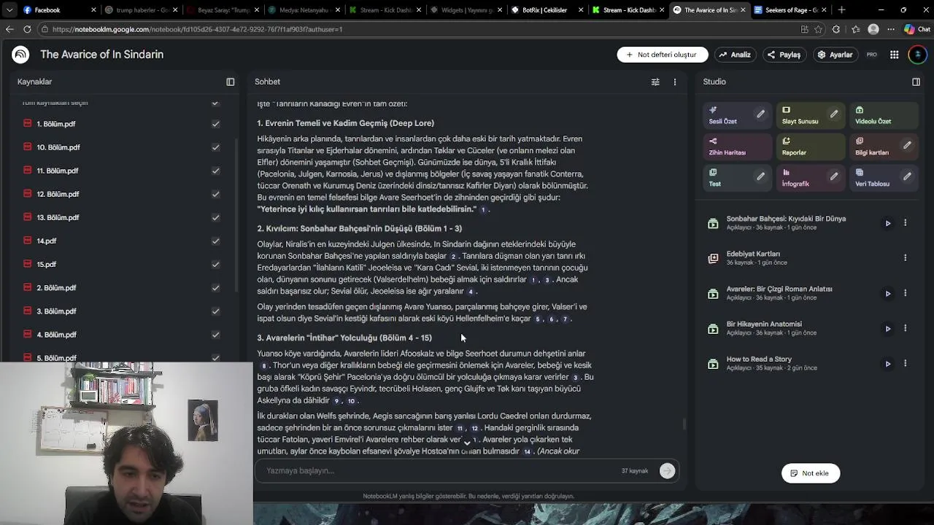Open chat settings sliders icon
This screenshot has height=525, width=934.
(655, 82)
